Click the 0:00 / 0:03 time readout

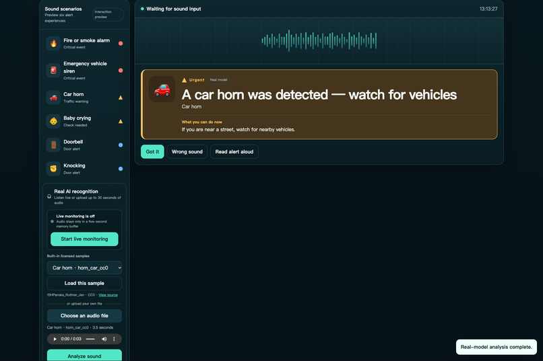tap(71, 339)
